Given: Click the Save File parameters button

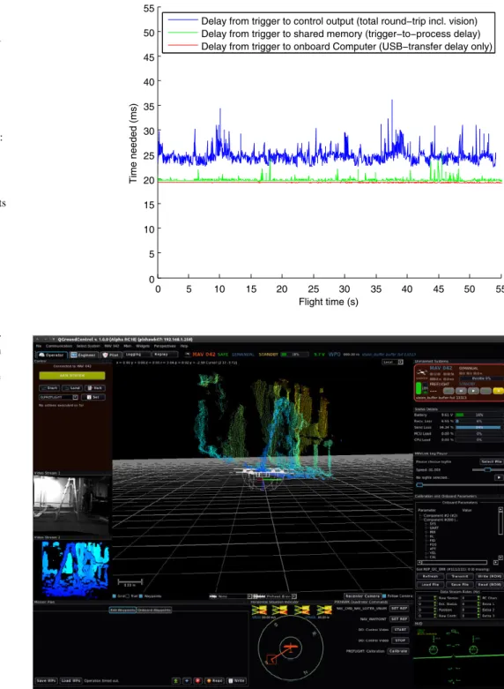Looking at the screenshot, I should coord(460,584).
